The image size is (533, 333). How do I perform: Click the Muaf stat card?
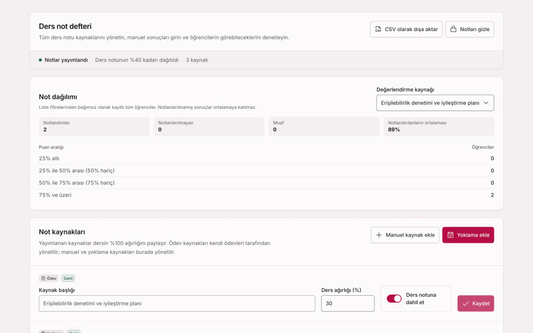click(x=324, y=127)
